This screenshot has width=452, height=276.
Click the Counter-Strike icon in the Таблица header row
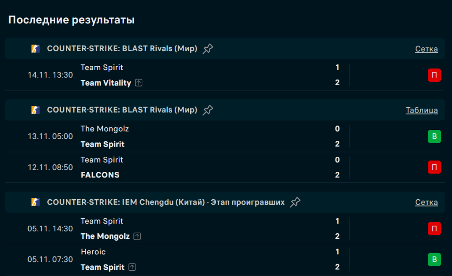(x=36, y=110)
